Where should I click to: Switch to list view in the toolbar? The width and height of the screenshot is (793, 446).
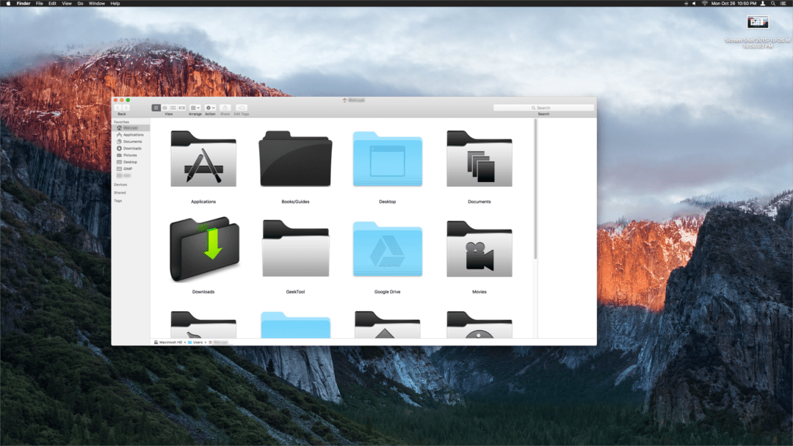point(165,108)
